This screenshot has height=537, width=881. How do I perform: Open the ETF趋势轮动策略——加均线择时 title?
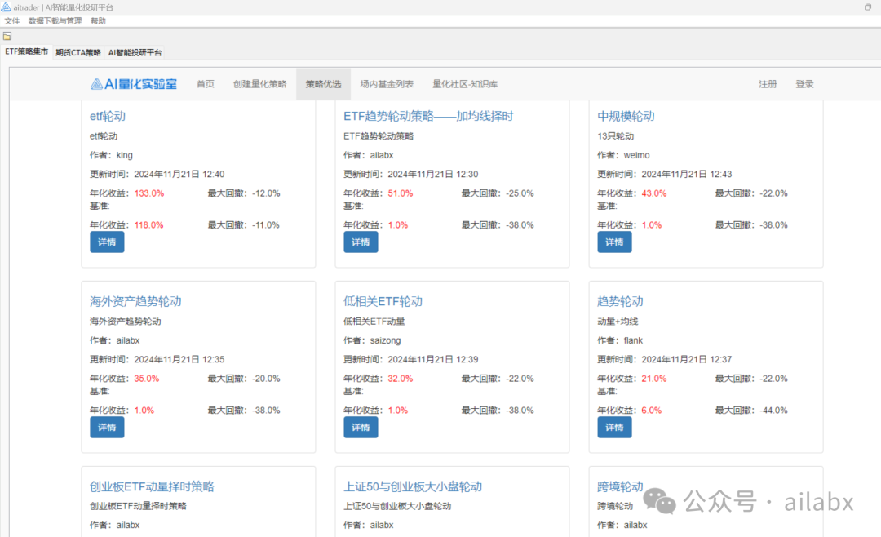428,117
